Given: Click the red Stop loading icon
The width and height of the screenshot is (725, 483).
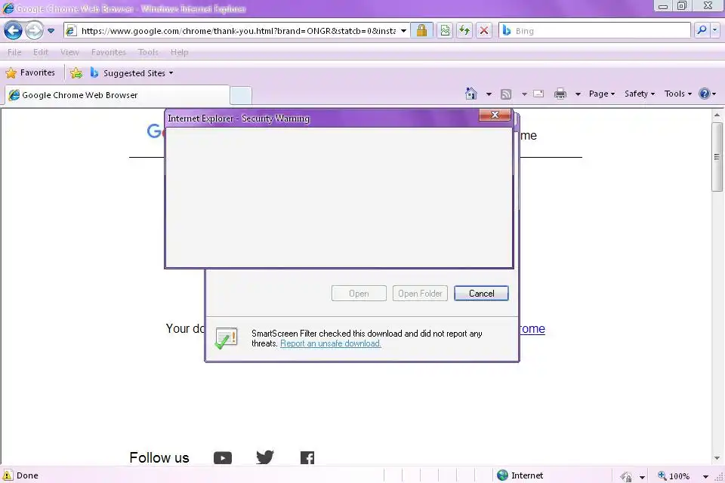Looking at the screenshot, I should (484, 30).
